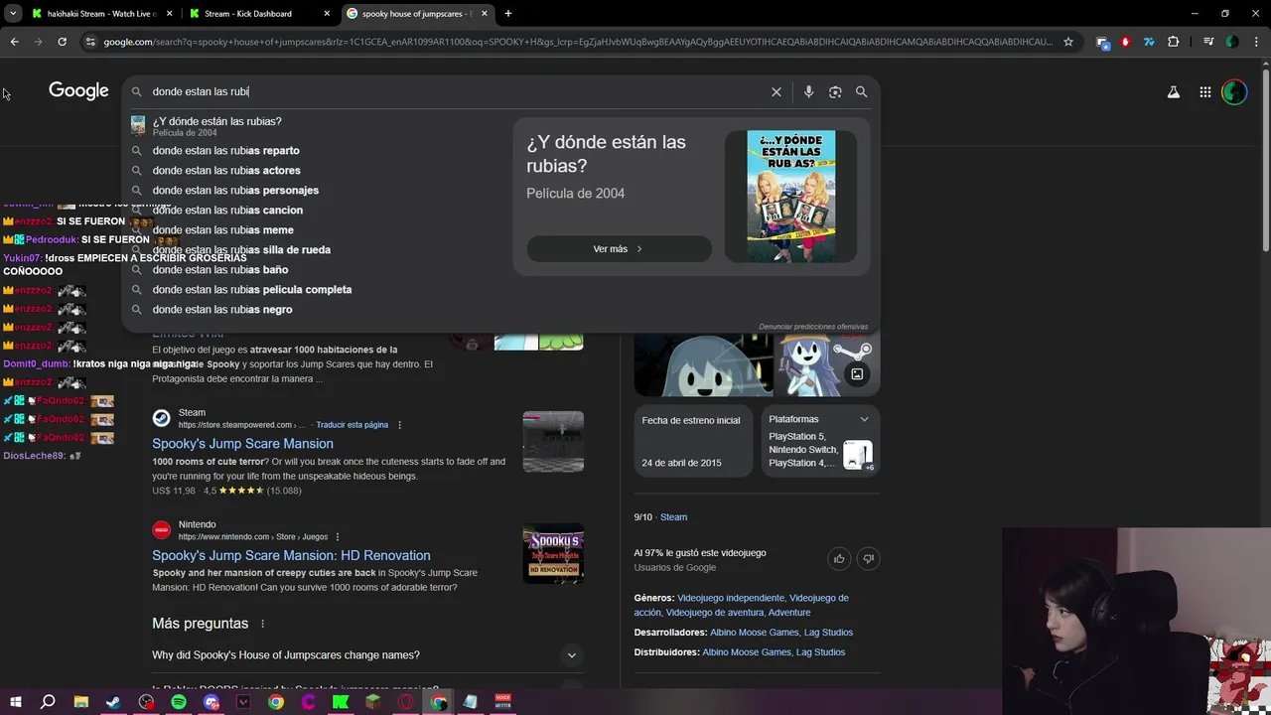This screenshot has height=715, width=1271.
Task: Select suggestion 'donde estan las rubias personajes'
Action: click(318, 191)
